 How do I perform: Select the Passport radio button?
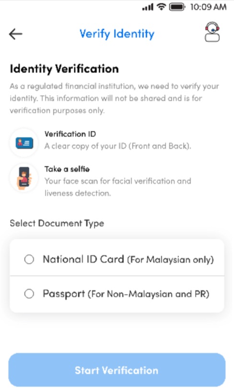pos(29,294)
